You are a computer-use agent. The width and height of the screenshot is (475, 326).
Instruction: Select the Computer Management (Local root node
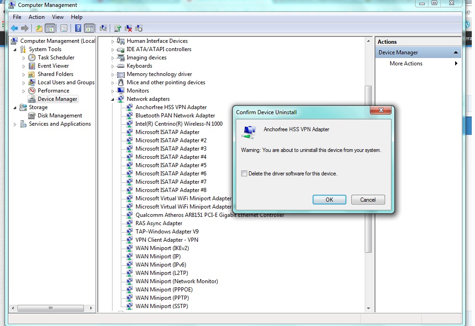tap(58, 41)
